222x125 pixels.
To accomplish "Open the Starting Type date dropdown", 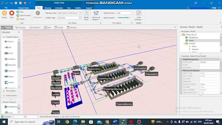I will click(x=80, y=13).
